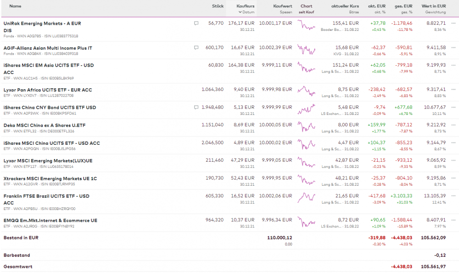The height and width of the screenshot is (273, 459).
Task: Open three-dot menu for Lyxor Pan Africa
Action: (453, 90)
